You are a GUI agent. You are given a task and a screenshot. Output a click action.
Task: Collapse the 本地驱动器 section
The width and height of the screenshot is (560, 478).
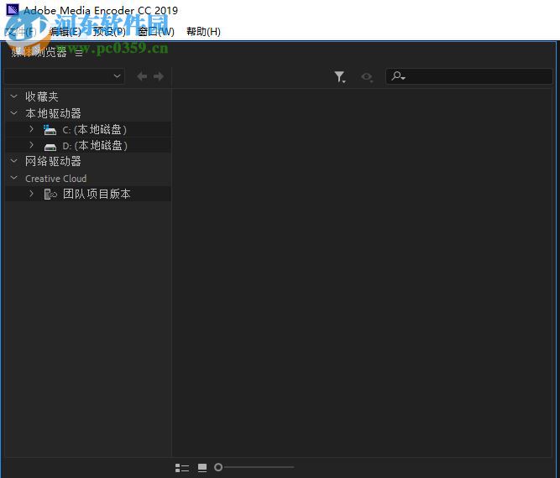point(14,113)
